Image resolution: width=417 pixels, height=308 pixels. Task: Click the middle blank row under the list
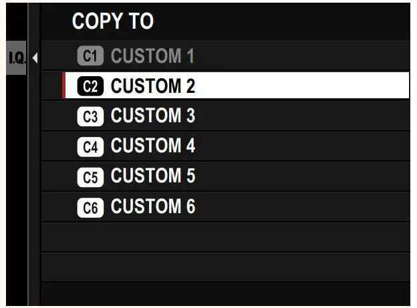point(225,267)
